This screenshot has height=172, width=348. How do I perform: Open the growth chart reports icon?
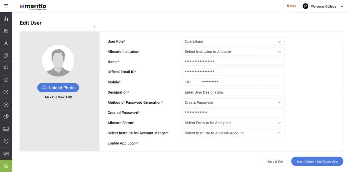(x=6, y=80)
